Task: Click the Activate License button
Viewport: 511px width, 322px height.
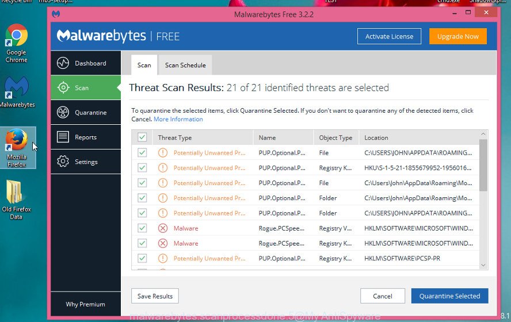Action: click(389, 36)
